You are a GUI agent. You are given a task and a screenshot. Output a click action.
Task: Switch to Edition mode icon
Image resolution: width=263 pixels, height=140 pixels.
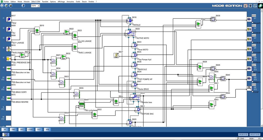pyautogui.click(x=246, y=6)
